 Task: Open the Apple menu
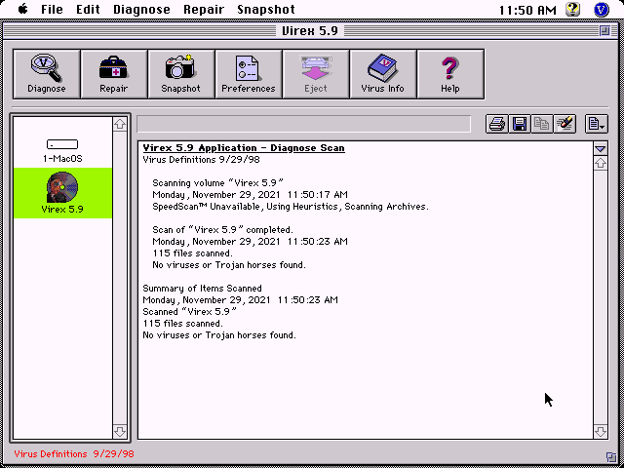click(22, 9)
